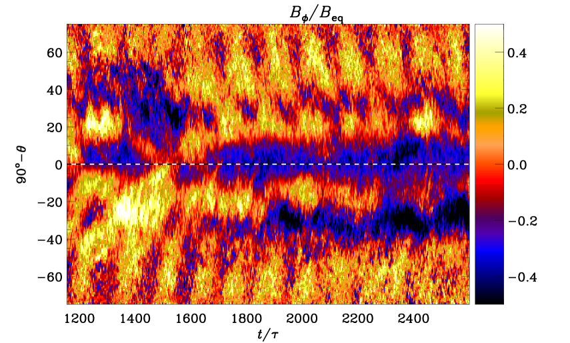This screenshot has height=343, width=570.
Task: Click x-axis tick label 1200
Action: [79, 319]
